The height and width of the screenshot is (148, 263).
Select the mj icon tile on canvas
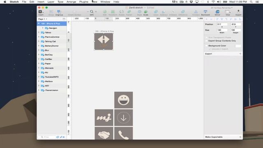[104, 118]
